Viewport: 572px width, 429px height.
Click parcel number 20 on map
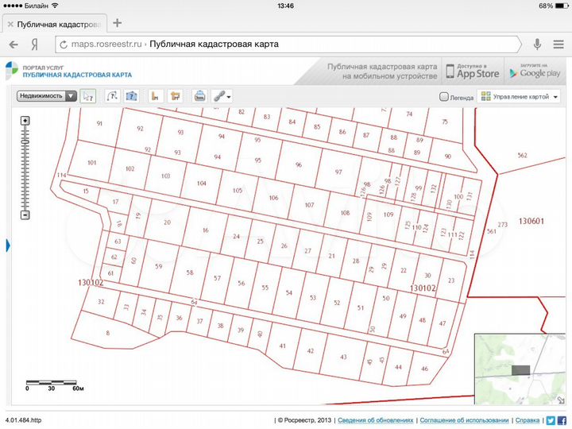point(167,222)
